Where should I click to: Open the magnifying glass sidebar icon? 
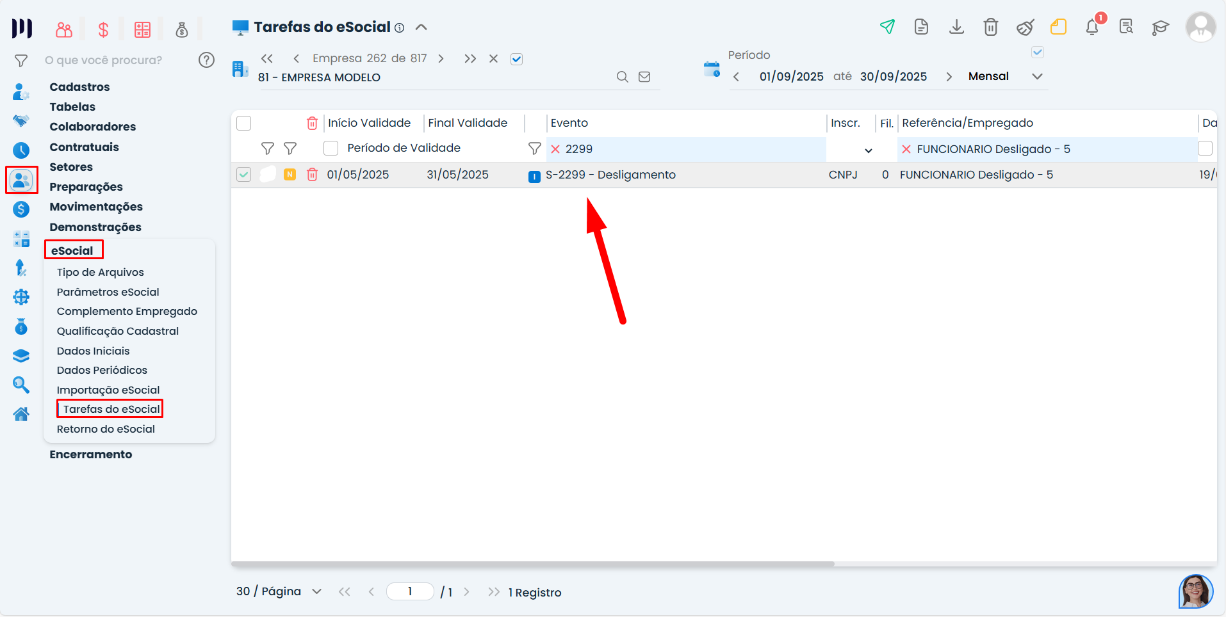point(21,385)
